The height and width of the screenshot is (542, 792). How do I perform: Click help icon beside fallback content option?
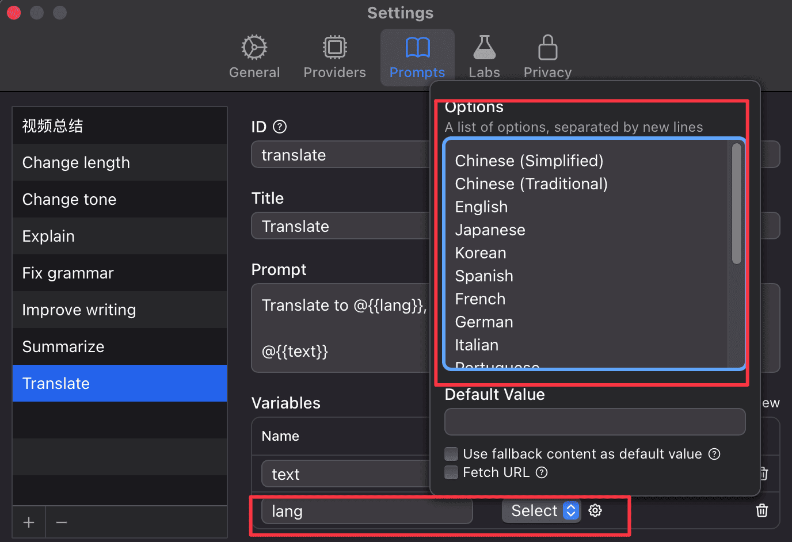click(714, 454)
